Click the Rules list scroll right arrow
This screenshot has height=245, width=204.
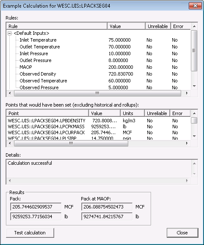pyautogui.click(x=187, y=93)
